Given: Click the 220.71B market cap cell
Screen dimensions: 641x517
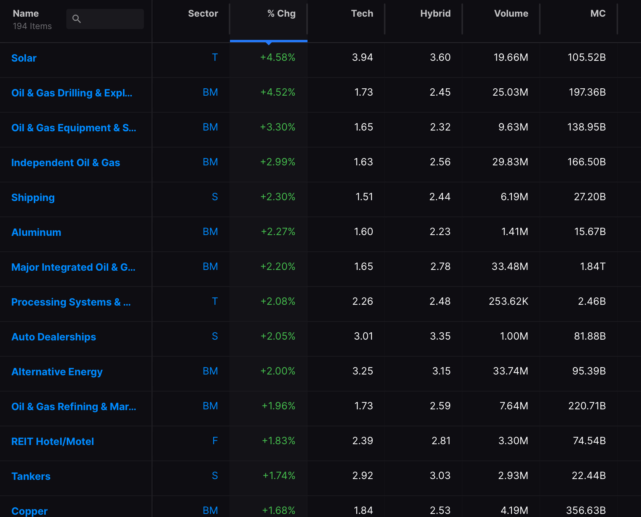Looking at the screenshot, I should coord(587,406).
